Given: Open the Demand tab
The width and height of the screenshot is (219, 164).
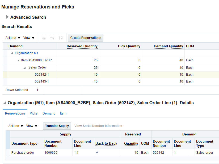Looking at the screenshot, I should tap(49, 113).
